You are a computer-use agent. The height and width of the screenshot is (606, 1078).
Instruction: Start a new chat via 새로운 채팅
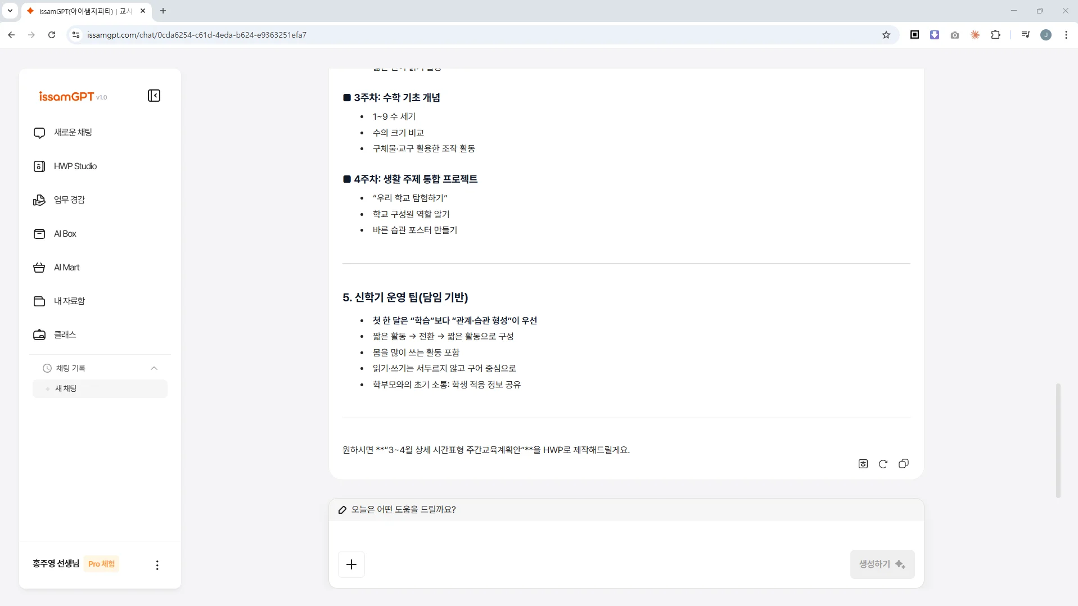coord(72,132)
